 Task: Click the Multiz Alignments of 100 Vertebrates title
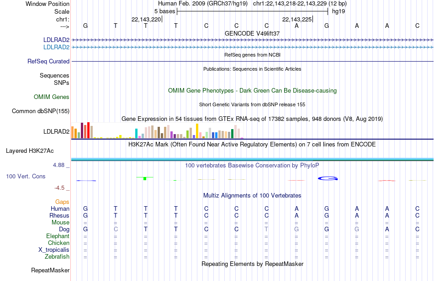click(x=252, y=196)
